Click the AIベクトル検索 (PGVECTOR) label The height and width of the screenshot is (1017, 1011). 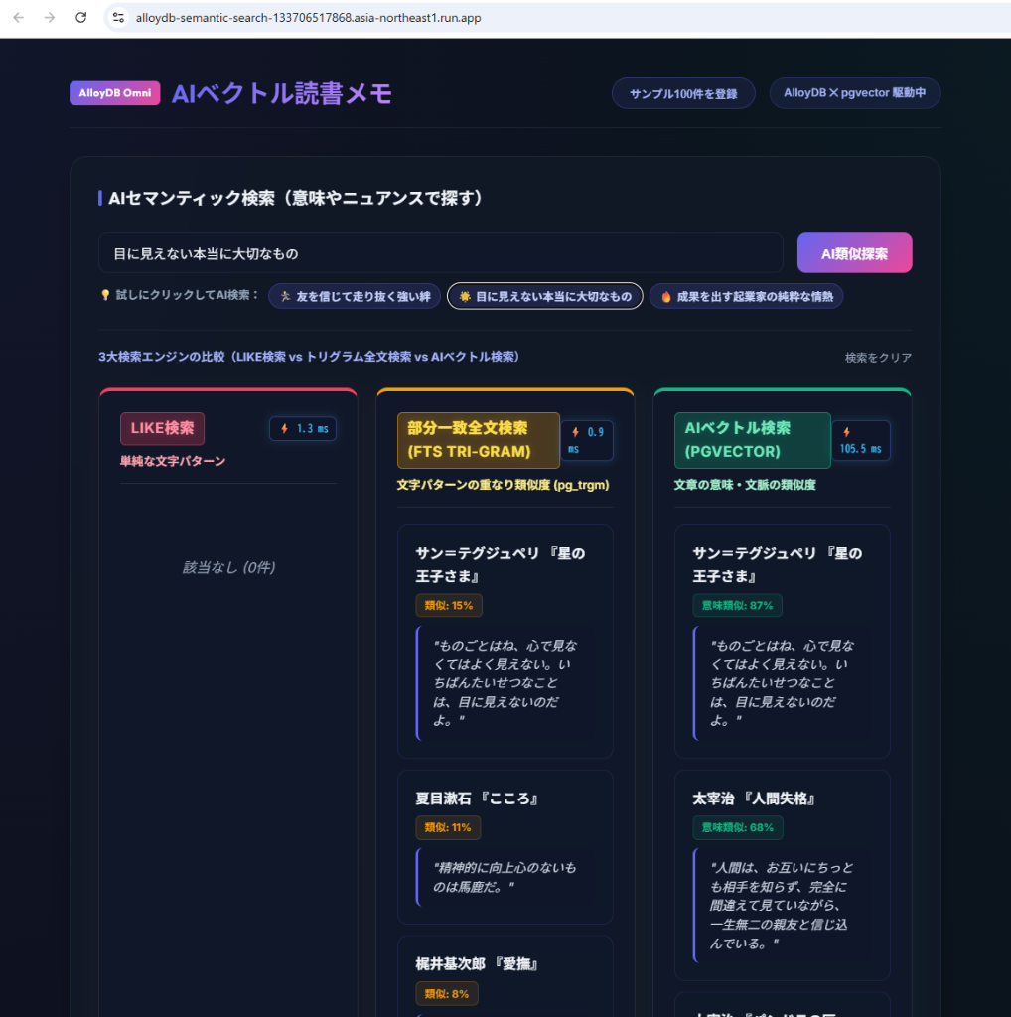(752, 440)
